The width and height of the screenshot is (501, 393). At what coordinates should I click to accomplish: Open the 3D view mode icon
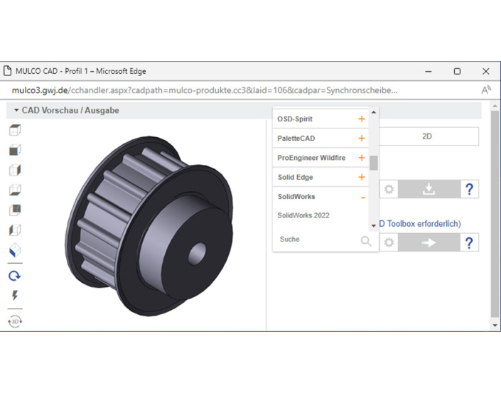point(15,321)
